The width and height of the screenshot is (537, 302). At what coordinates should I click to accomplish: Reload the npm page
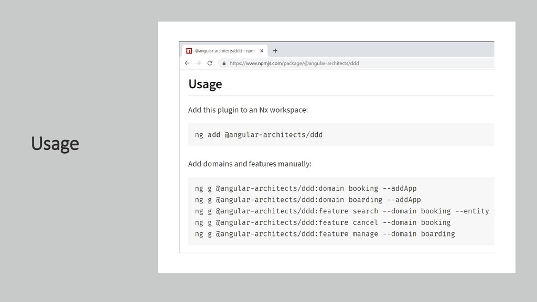click(x=210, y=63)
